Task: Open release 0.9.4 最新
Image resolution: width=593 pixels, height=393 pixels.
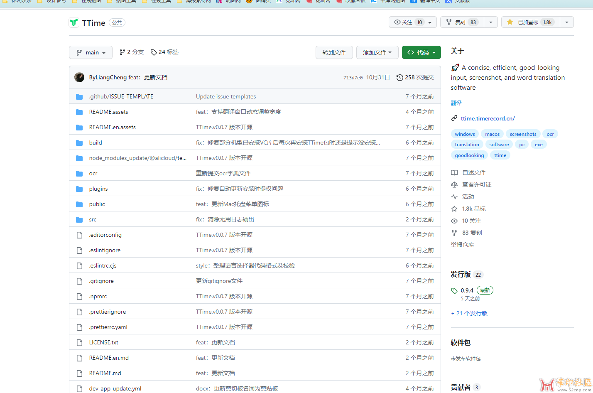Action: click(472, 290)
